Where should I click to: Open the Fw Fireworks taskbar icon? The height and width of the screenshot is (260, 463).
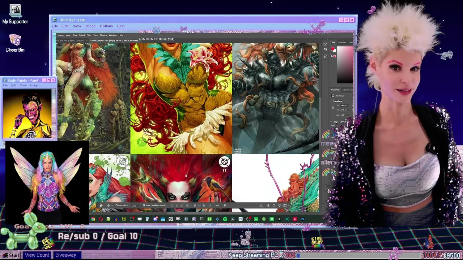124,219
